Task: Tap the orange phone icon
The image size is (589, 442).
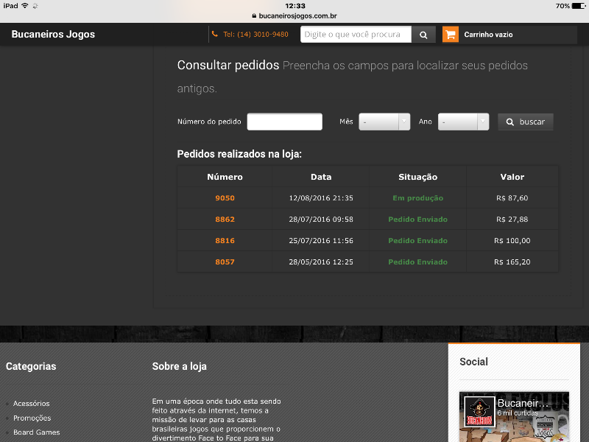Action: [215, 34]
